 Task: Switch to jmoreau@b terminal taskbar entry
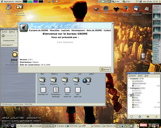pyautogui.click(x=36, y=126)
